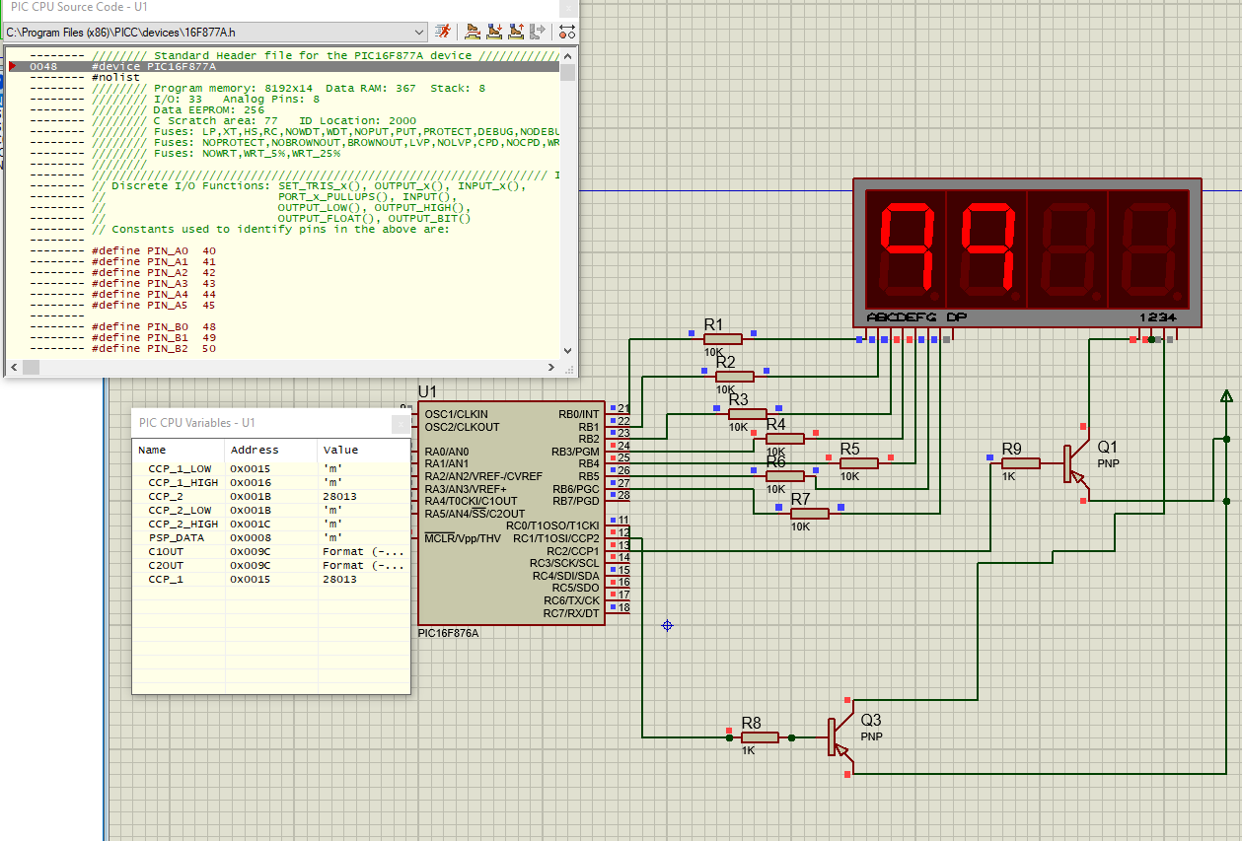Click the address 0x0008 of PSP_DATA
This screenshot has height=841, width=1242.
[x=251, y=537]
